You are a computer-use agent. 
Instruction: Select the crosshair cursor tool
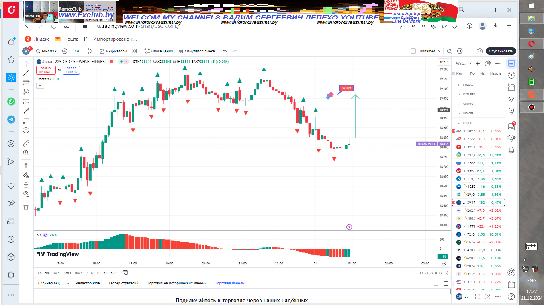pos(26,64)
